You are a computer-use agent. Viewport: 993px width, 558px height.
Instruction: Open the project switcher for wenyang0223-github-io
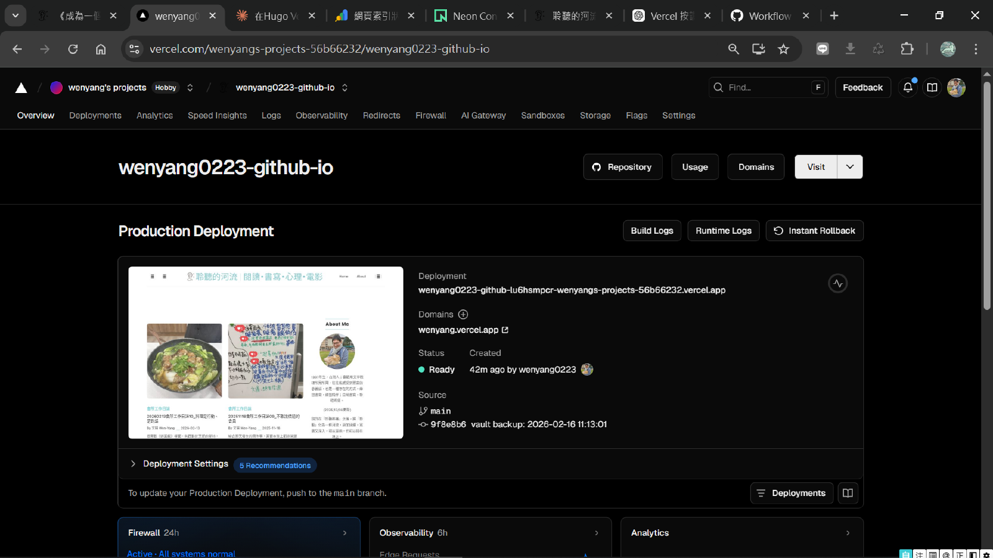345,88
